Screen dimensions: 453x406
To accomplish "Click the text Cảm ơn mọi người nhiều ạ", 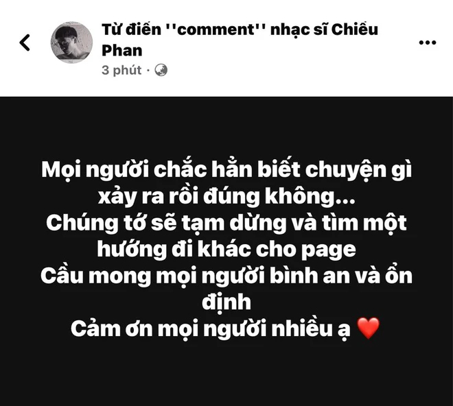I will point(211,329).
